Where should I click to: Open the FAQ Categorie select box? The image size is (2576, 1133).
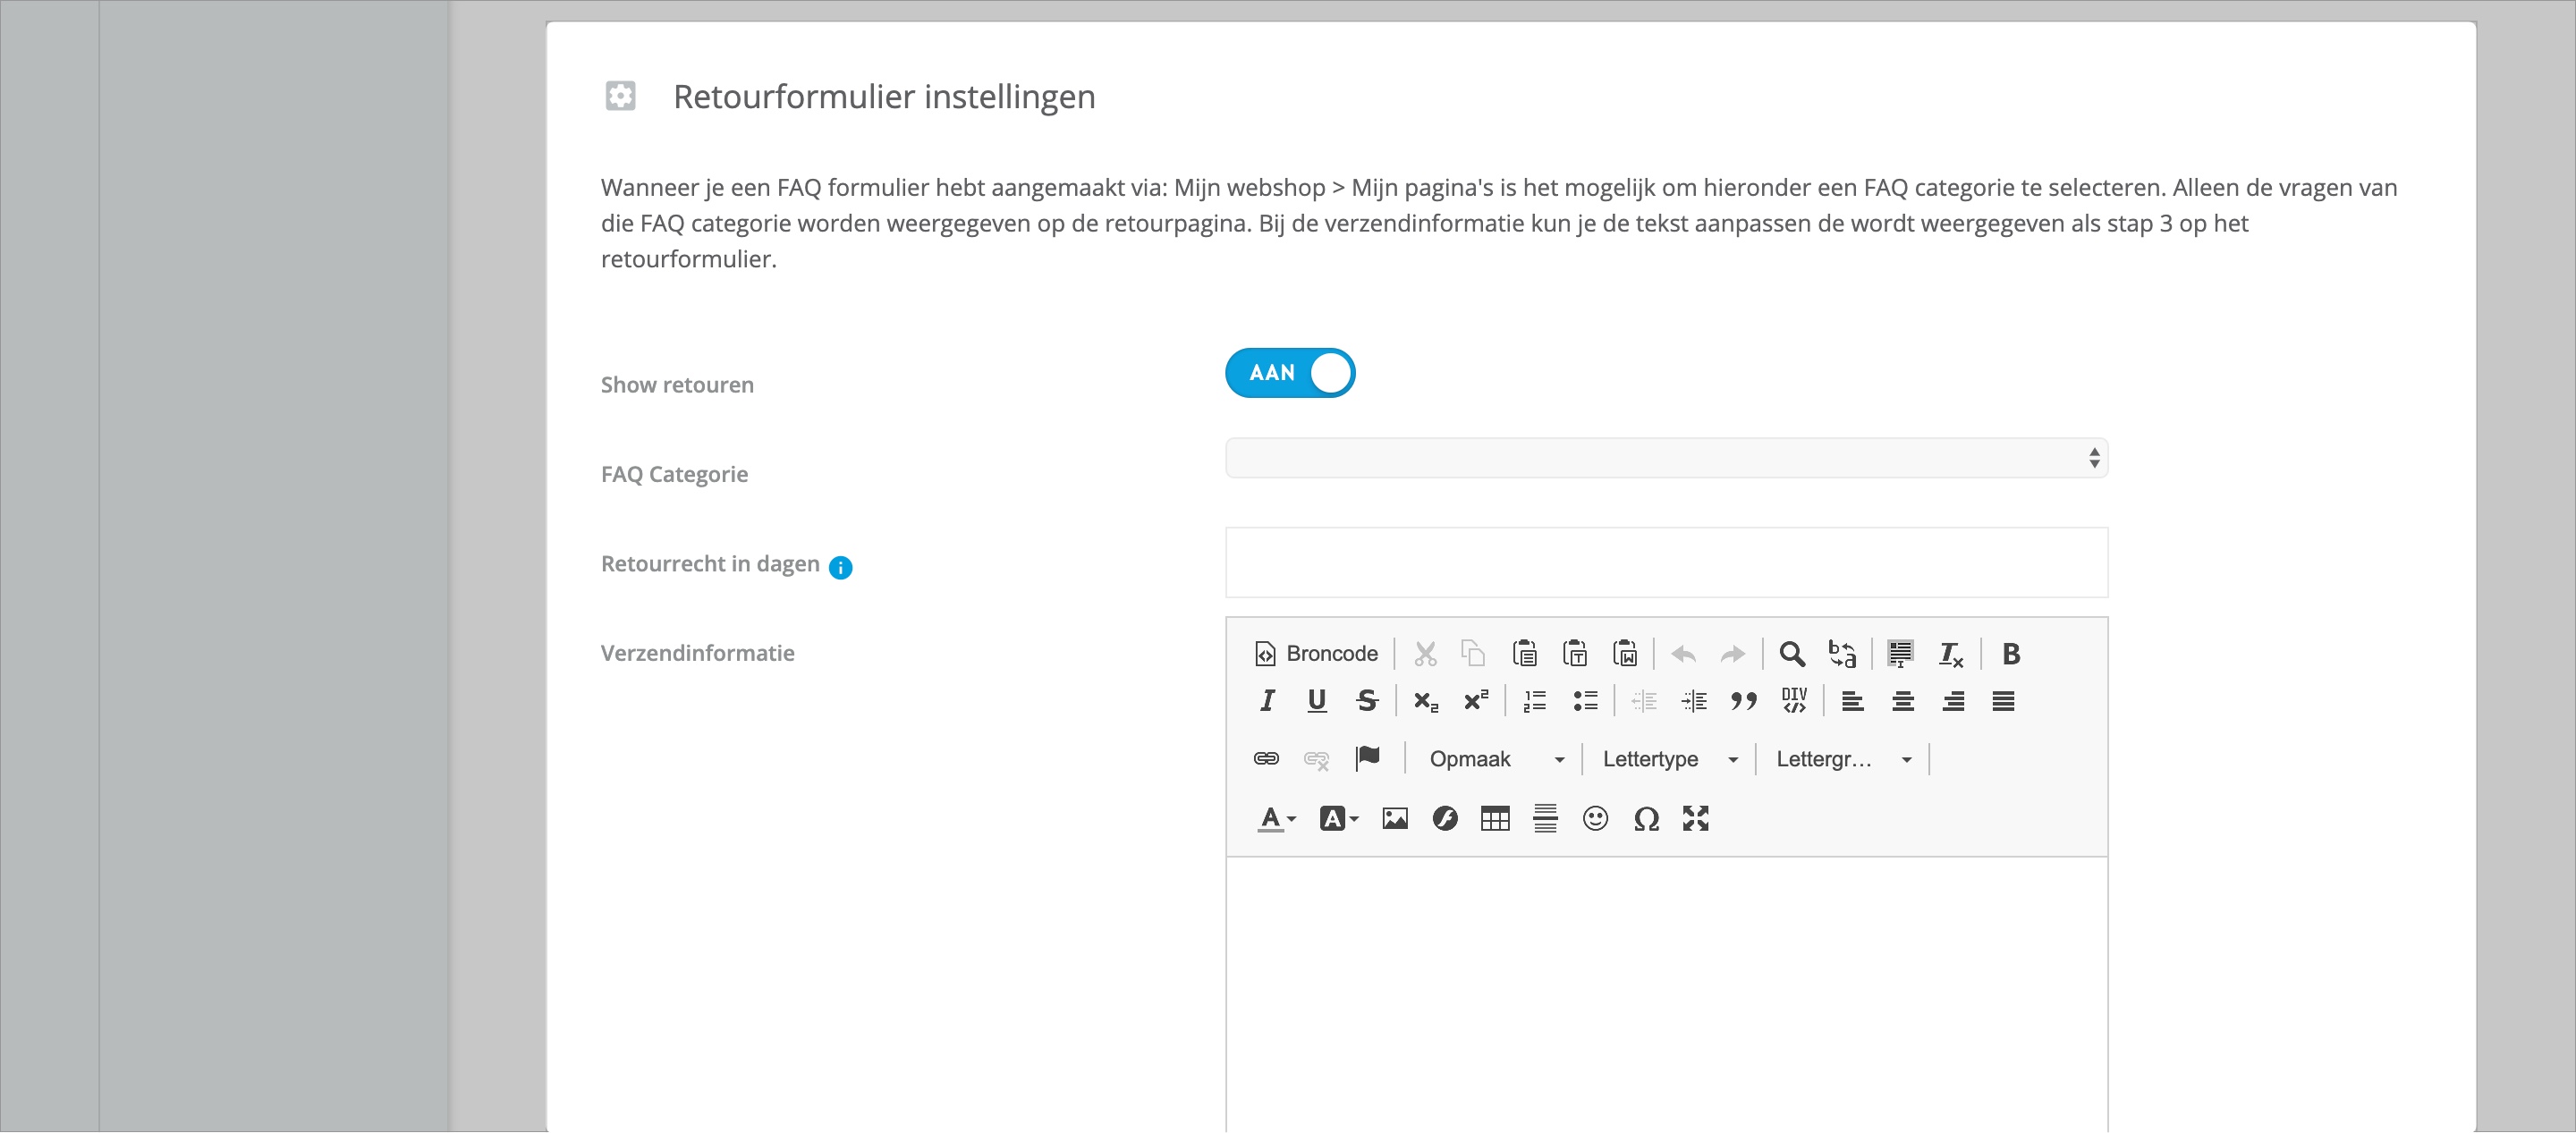pos(1666,458)
